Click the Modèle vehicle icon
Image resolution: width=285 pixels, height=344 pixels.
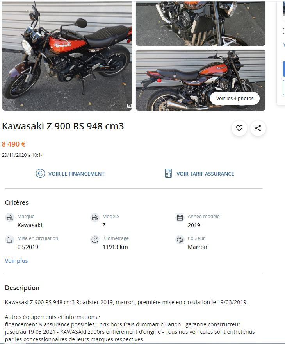(x=94, y=218)
